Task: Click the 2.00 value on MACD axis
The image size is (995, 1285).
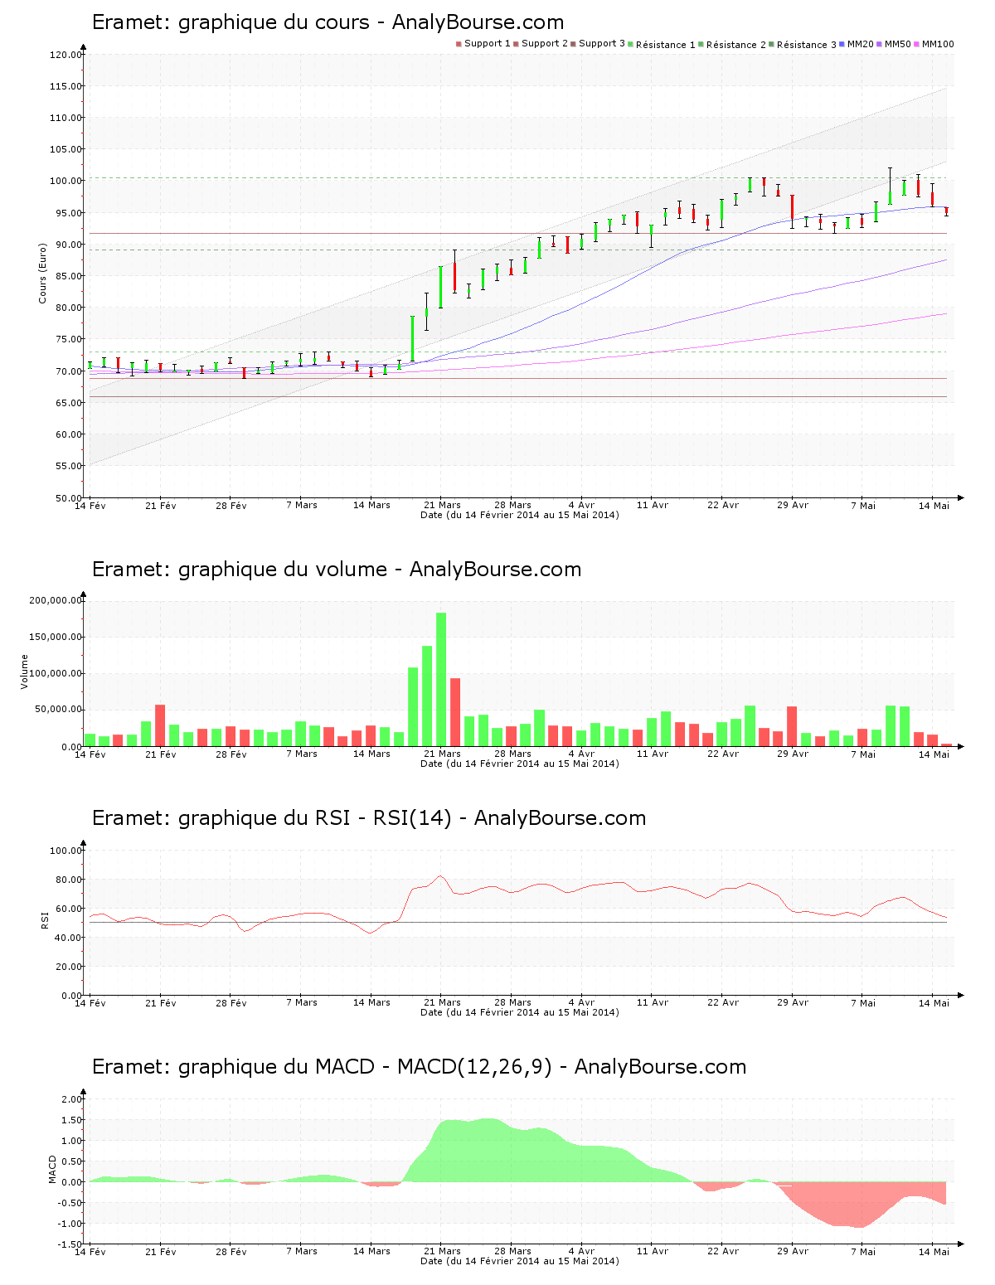Action: click(x=71, y=1099)
